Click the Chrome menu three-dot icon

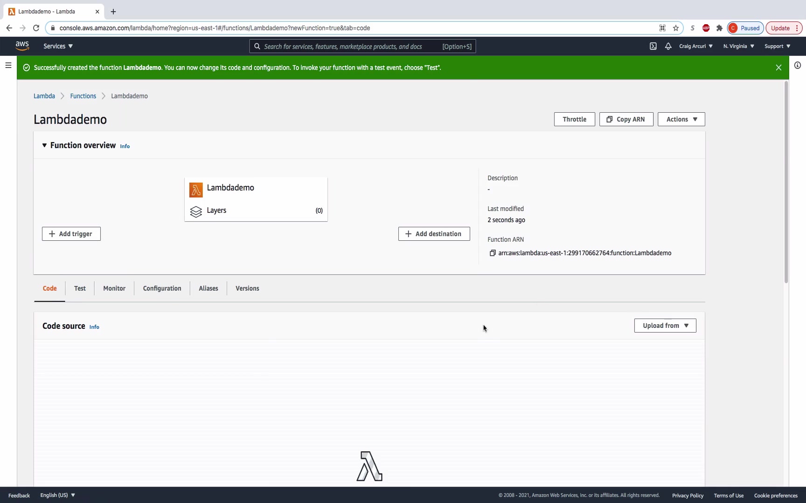[x=798, y=28]
